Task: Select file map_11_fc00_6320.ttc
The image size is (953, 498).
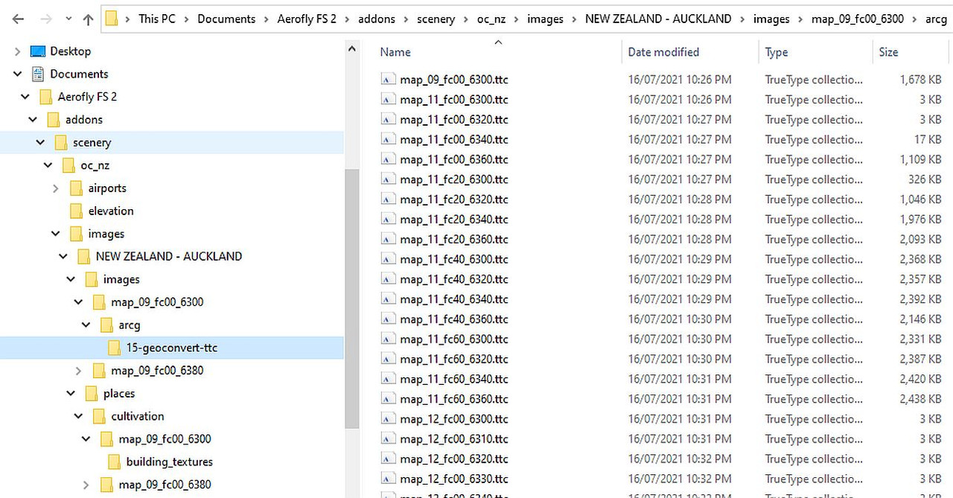Action: point(454,120)
